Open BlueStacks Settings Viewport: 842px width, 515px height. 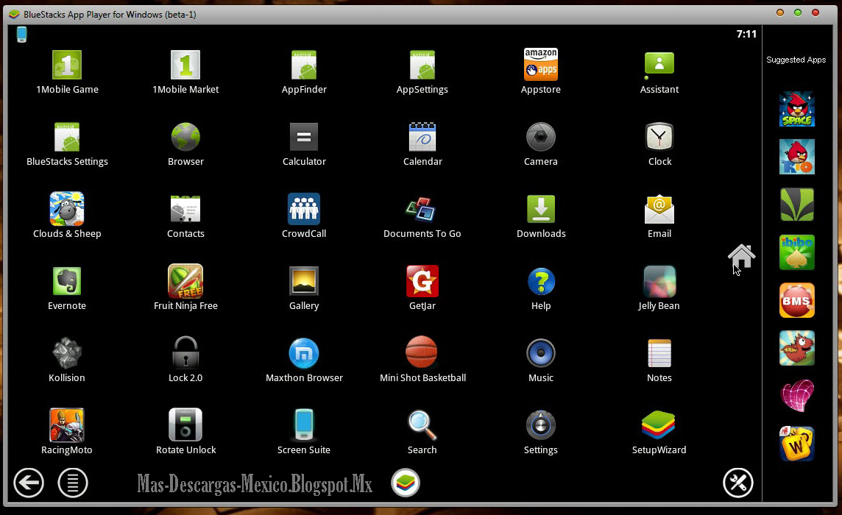67,137
